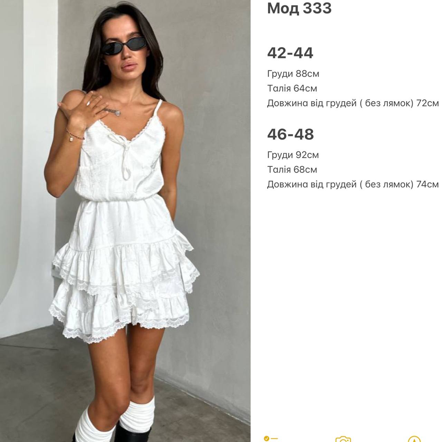Click the 'Довжина від грудей' 72см line
The image size is (442, 442).
coord(353,103)
